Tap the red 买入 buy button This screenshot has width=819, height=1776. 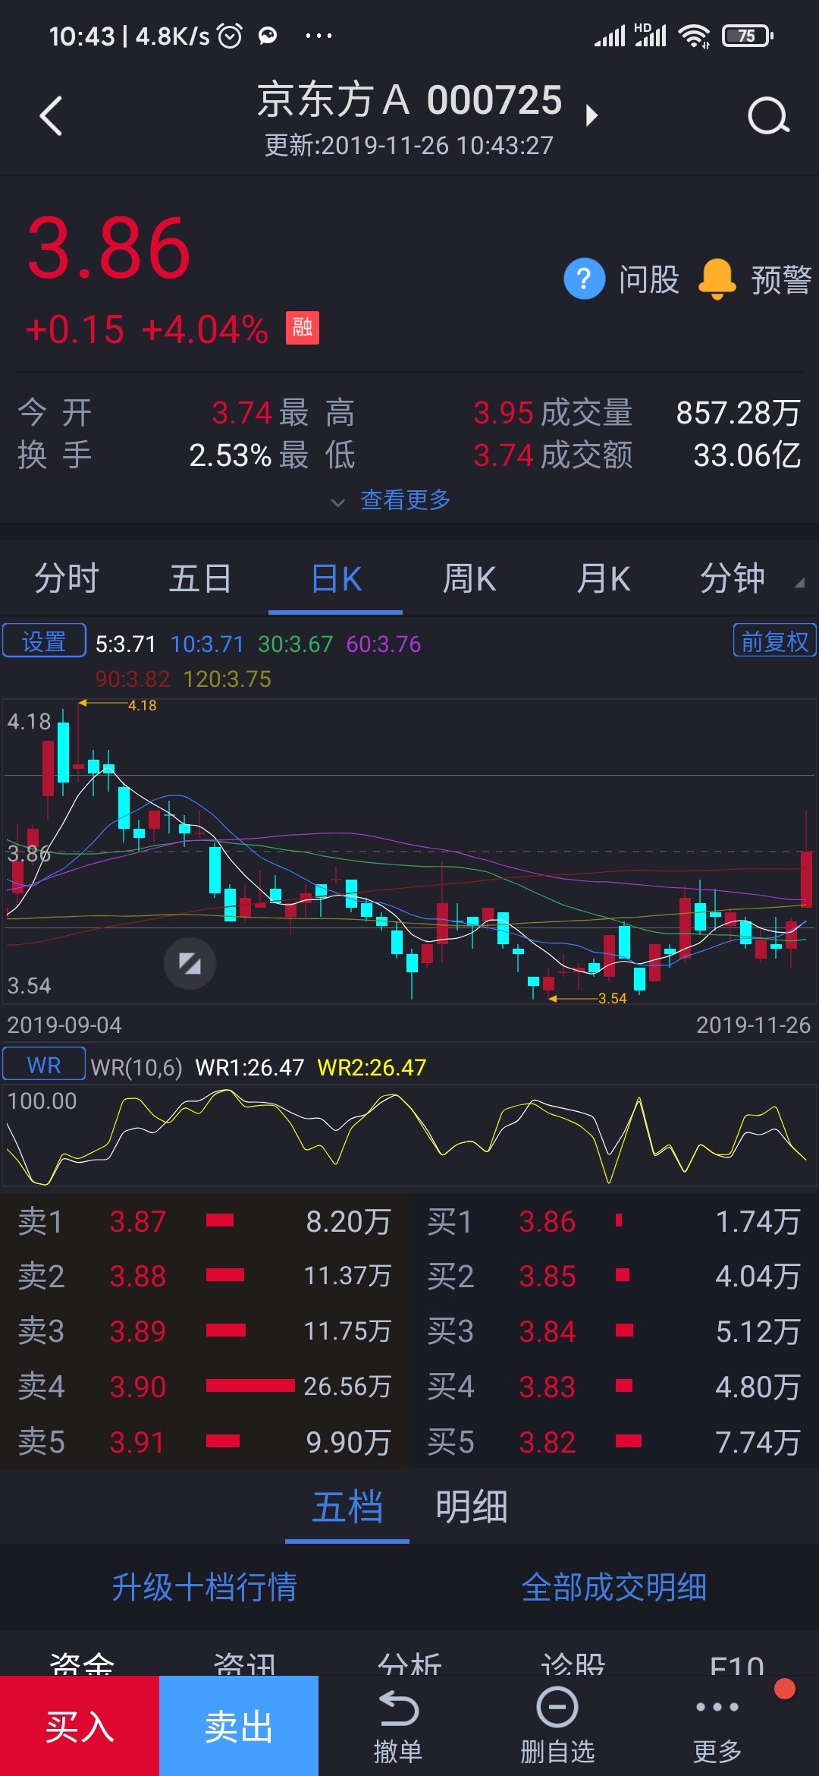pos(80,1725)
